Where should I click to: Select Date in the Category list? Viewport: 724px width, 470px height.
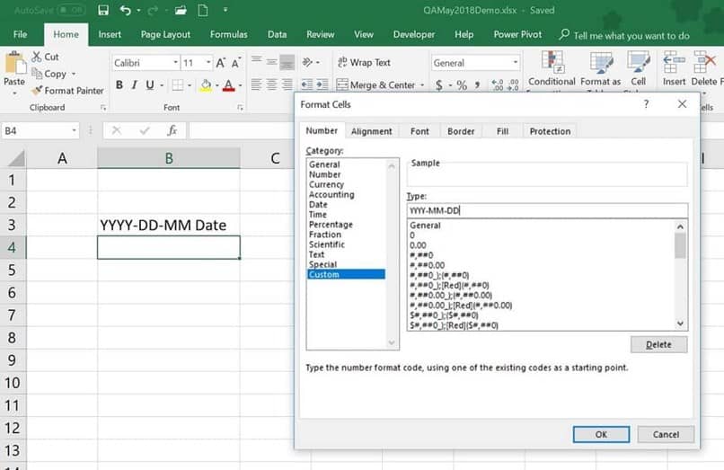[318, 205]
